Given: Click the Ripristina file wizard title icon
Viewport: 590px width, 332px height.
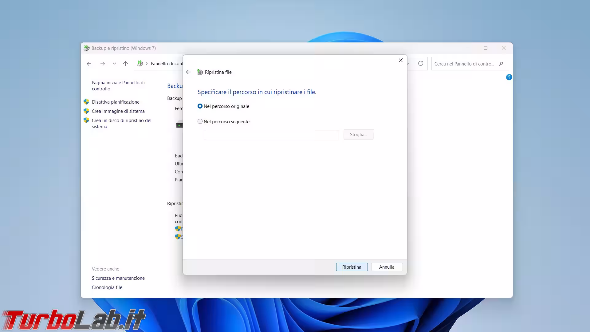Looking at the screenshot, I should pos(200,72).
